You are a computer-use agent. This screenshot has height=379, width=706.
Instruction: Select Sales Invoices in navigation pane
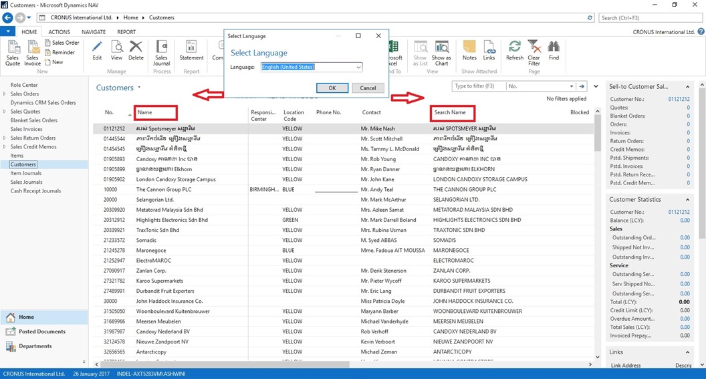coord(26,129)
